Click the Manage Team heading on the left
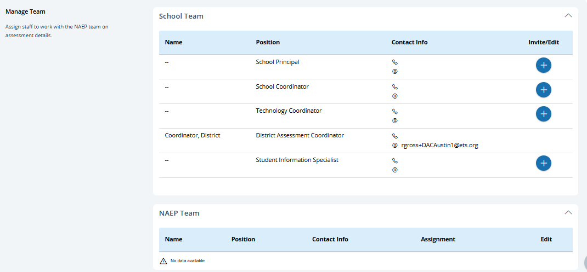The width and height of the screenshot is (587, 272). point(25,11)
